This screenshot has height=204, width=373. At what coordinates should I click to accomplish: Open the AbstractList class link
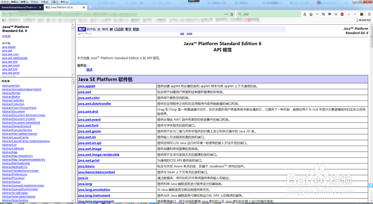[x=9, y=145]
